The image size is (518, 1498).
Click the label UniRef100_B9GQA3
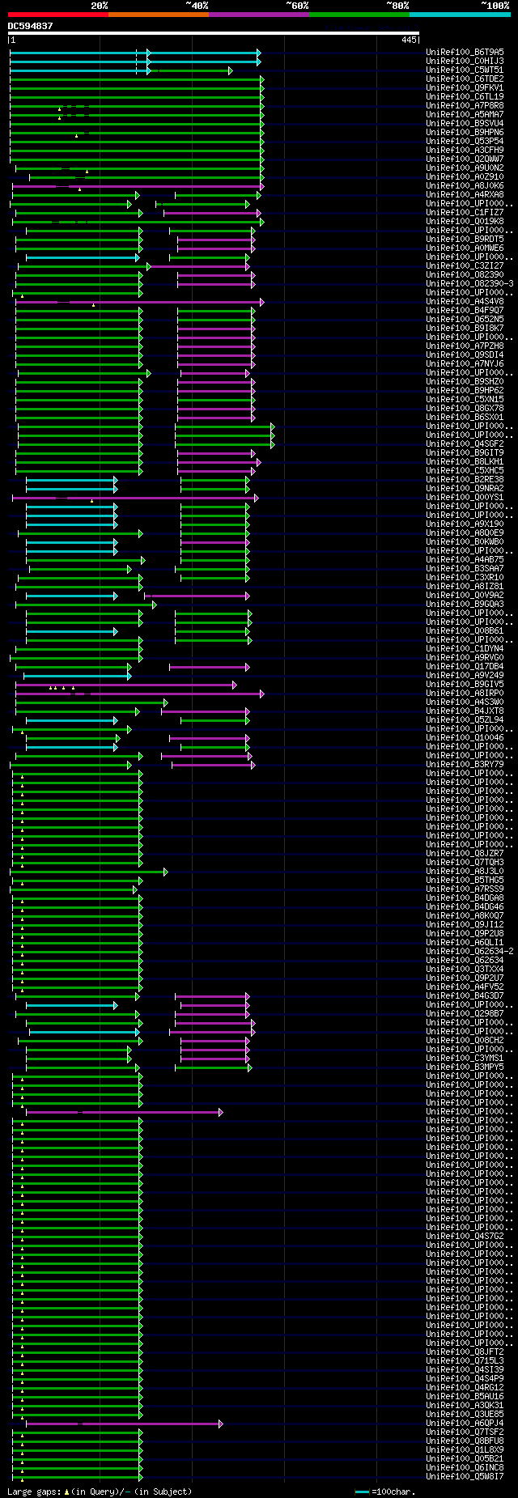[x=465, y=604]
